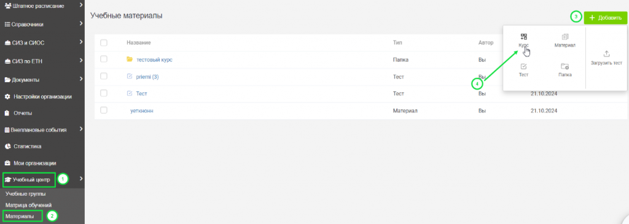Pick the Тест icon in the add menu

tap(523, 66)
